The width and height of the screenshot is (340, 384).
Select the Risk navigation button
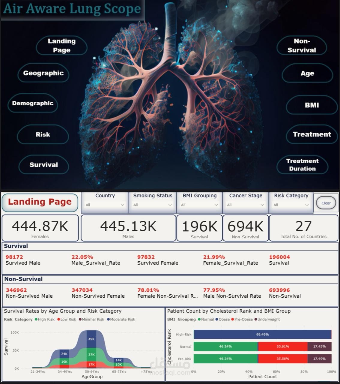click(43, 135)
